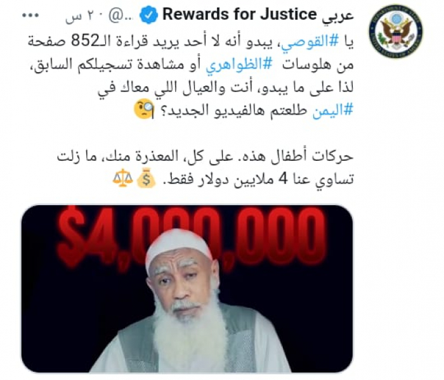Click the truncated @ account handle

click(x=121, y=16)
